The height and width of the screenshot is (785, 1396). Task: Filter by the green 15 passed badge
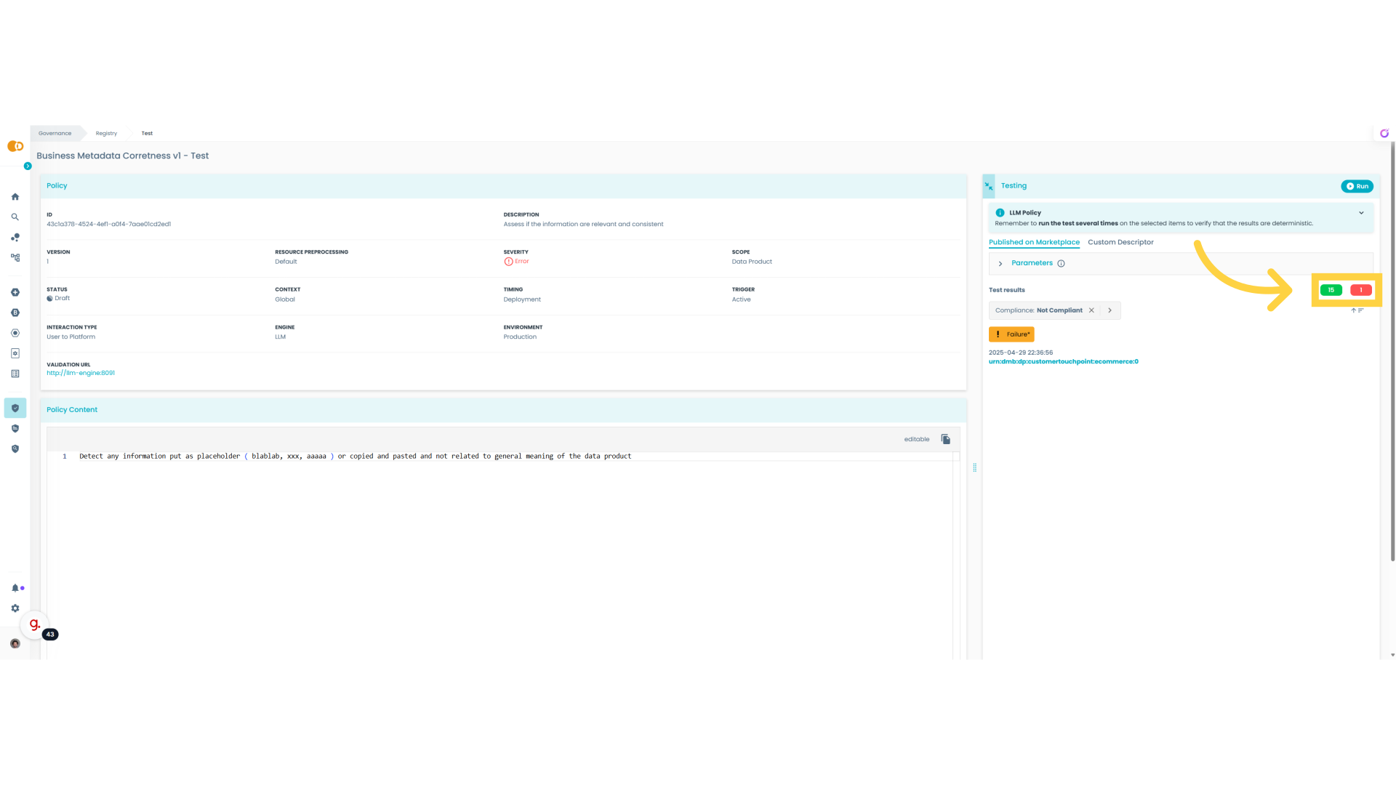click(x=1331, y=290)
